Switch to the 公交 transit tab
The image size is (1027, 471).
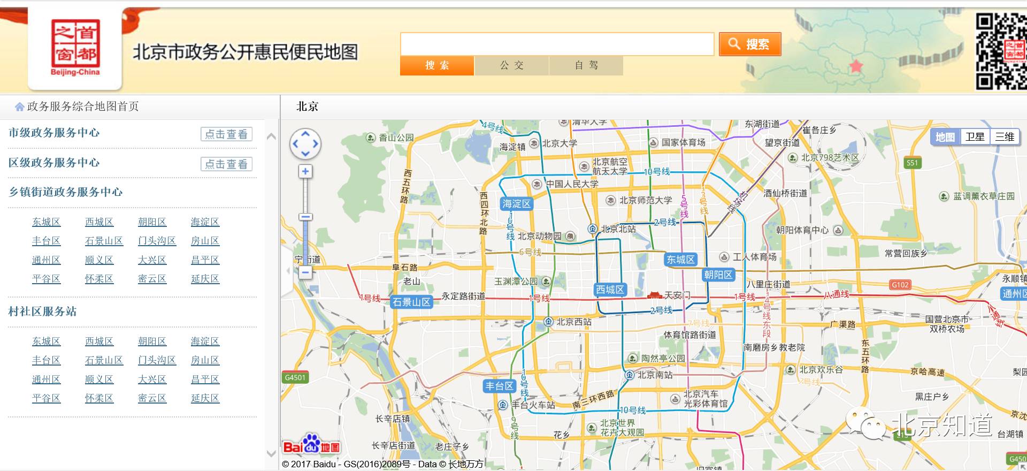point(511,65)
